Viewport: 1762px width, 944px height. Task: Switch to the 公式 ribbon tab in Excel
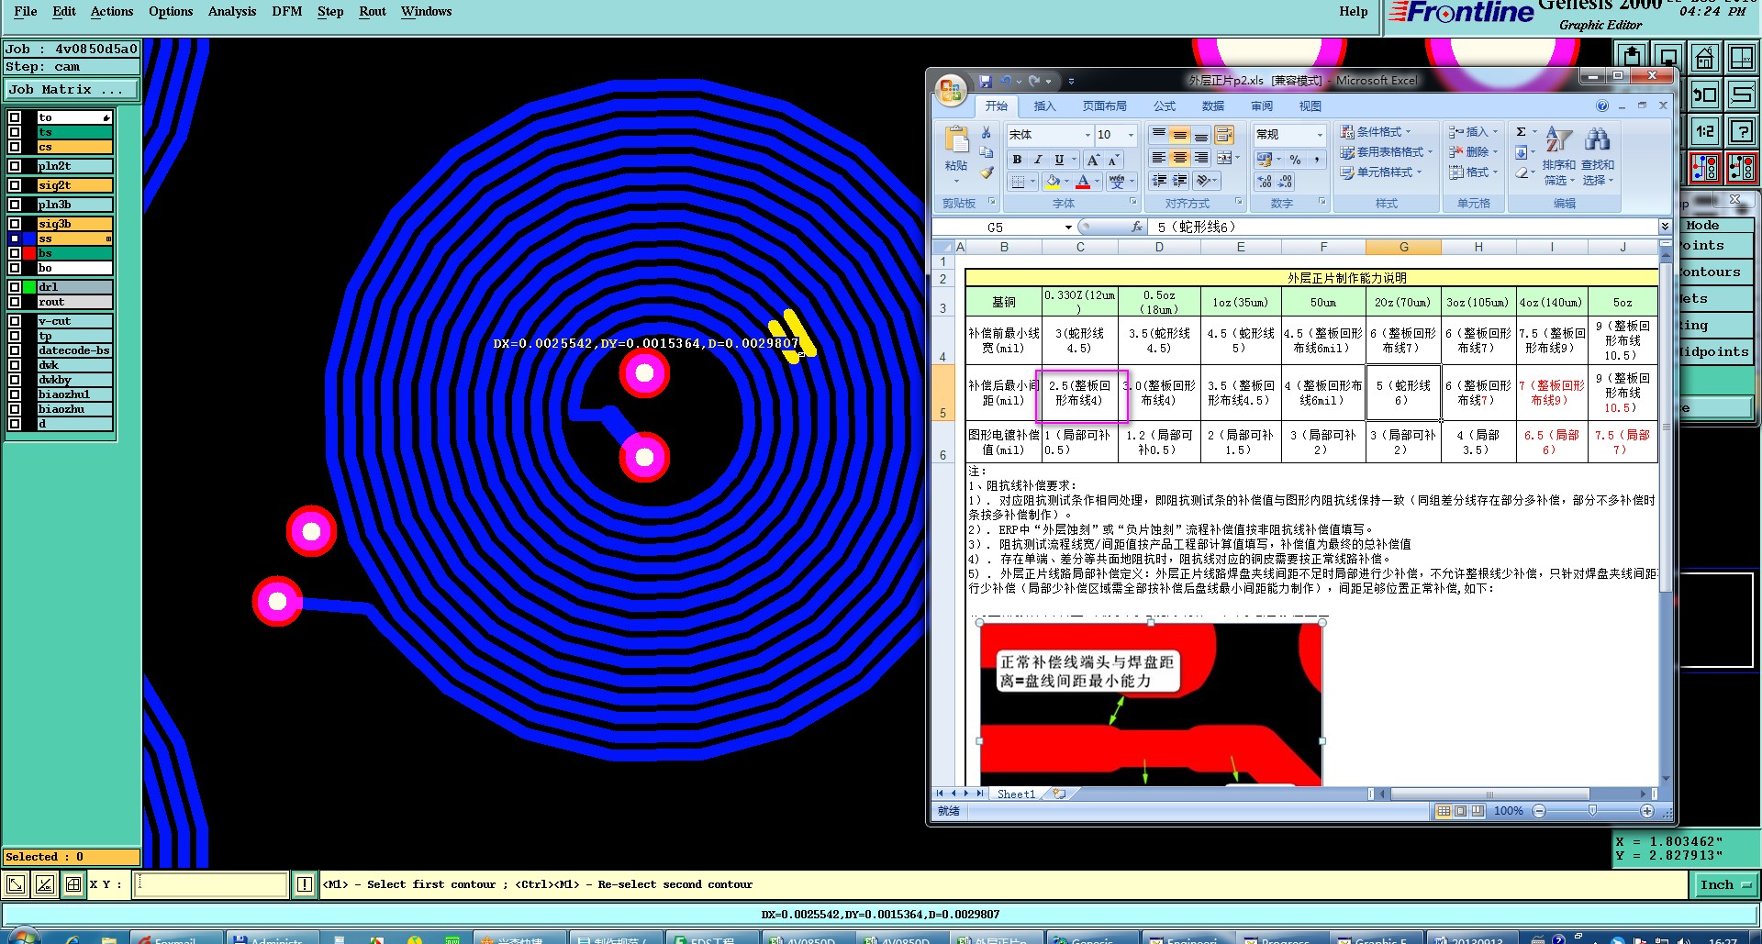point(1165,106)
